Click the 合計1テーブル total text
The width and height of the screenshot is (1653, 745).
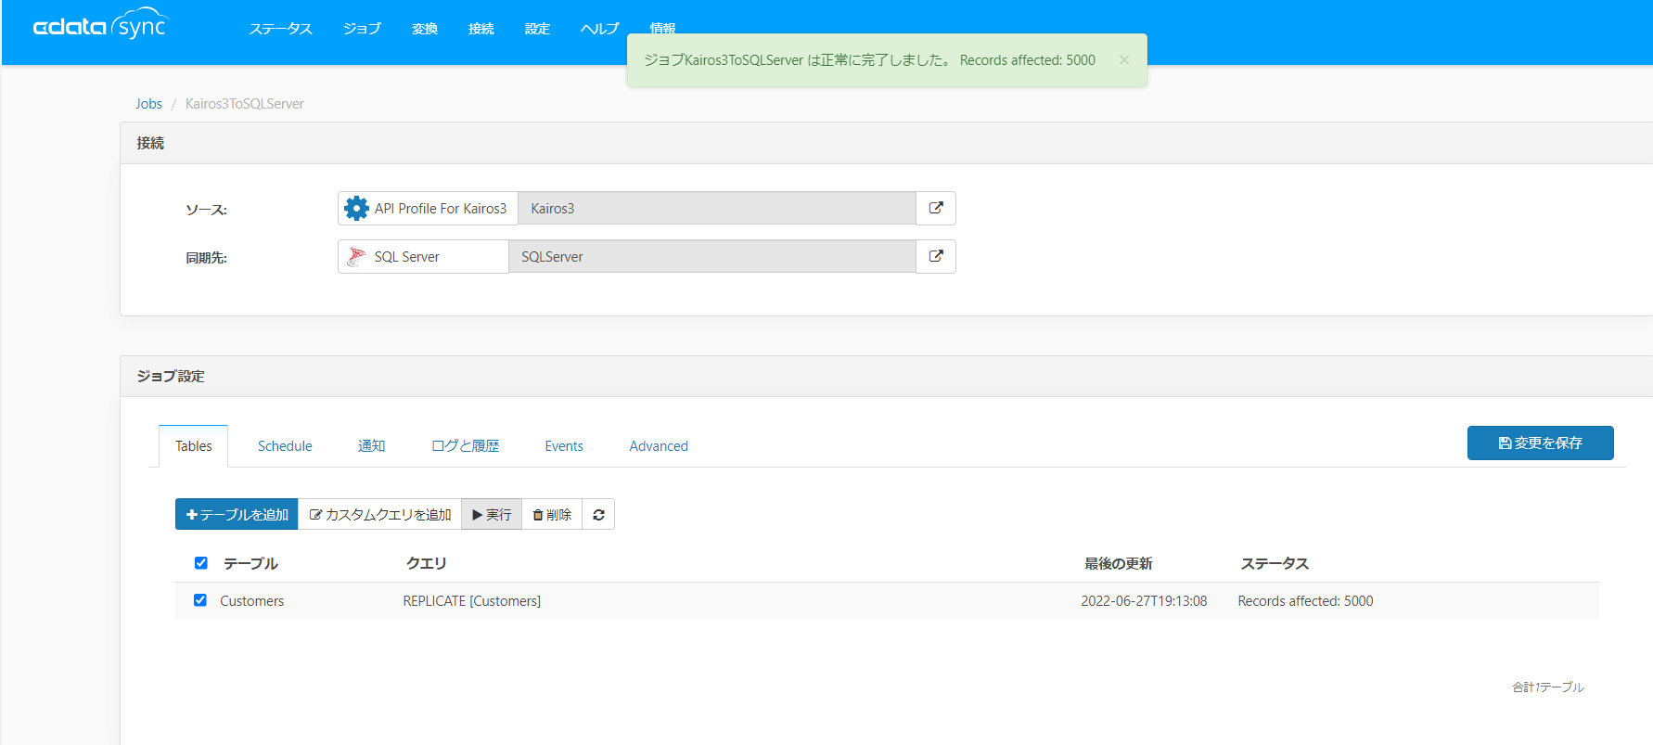pyautogui.click(x=1547, y=687)
